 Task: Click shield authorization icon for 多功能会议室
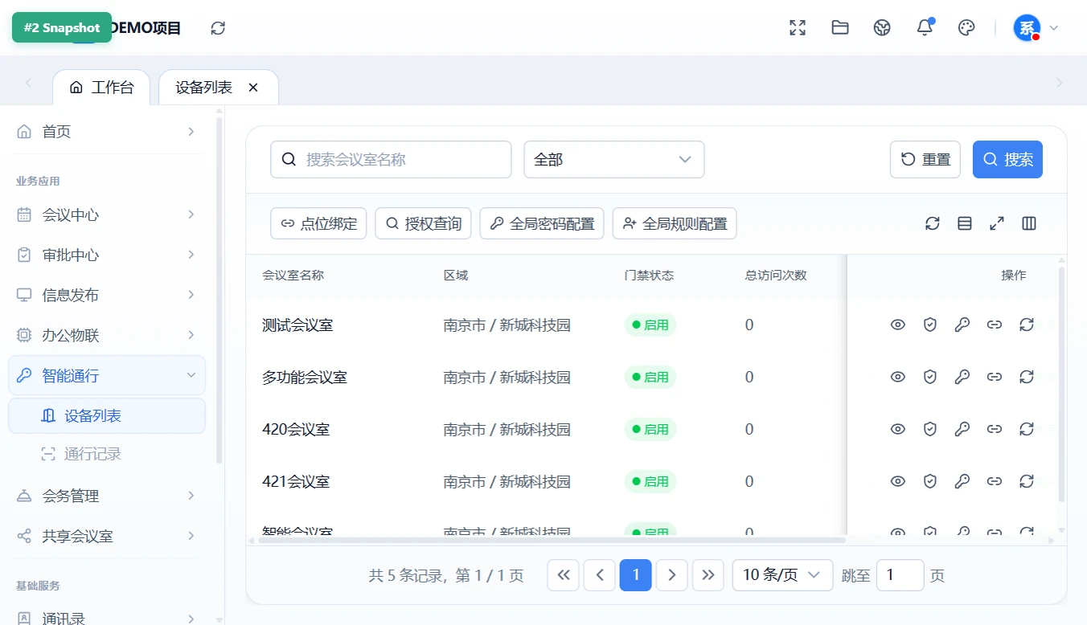point(930,377)
